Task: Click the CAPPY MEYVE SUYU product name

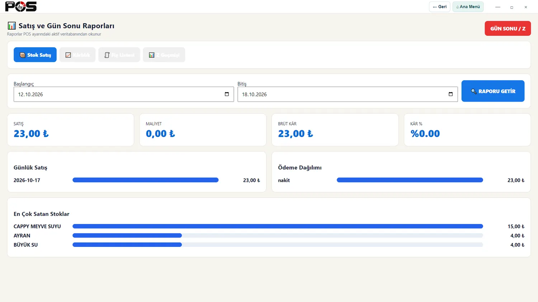Action: pos(37,226)
